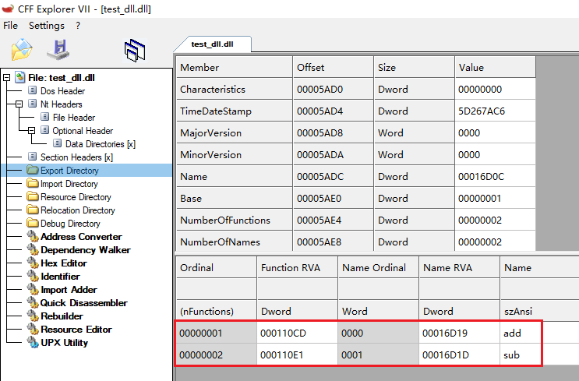The height and width of the screenshot is (381, 579).
Task: Collapse the File: test_dll.dll root node
Action: pyautogui.click(x=7, y=78)
